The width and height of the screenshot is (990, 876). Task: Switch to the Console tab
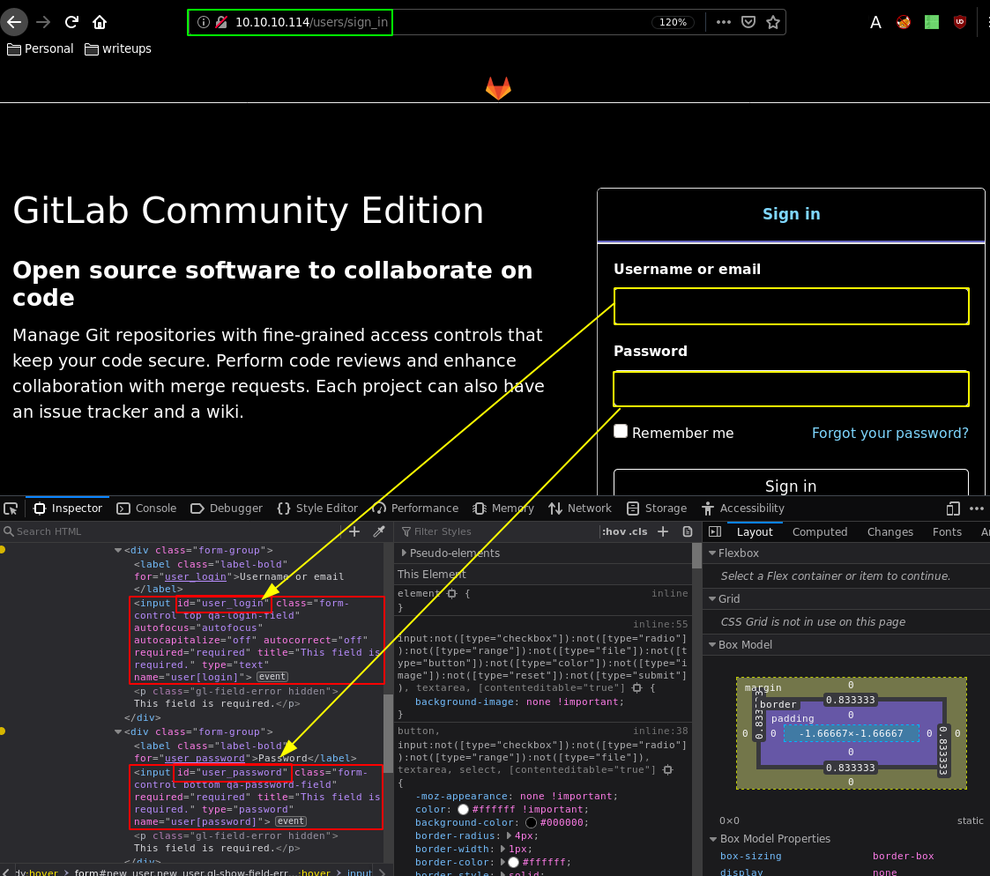147,509
